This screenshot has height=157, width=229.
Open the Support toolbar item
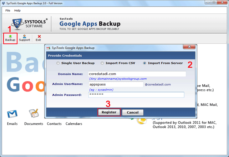(x=24, y=38)
